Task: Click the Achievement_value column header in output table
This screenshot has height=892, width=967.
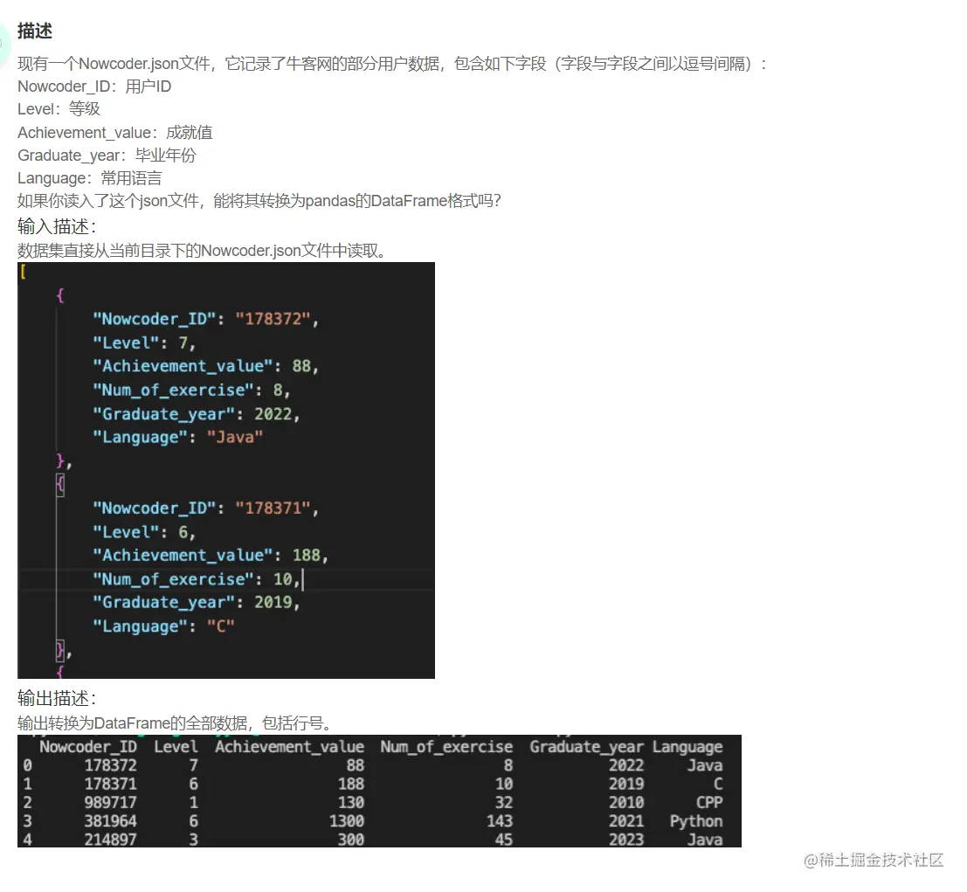Action: pyautogui.click(x=289, y=747)
